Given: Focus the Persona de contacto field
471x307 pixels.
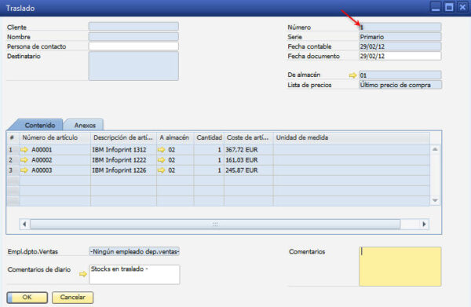Looking at the screenshot, I should click(133, 46).
